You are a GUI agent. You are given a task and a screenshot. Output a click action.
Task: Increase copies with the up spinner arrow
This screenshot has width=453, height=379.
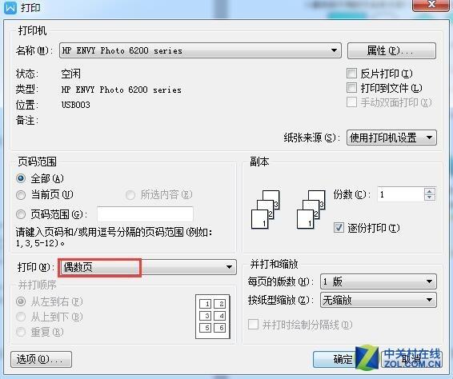click(430, 191)
